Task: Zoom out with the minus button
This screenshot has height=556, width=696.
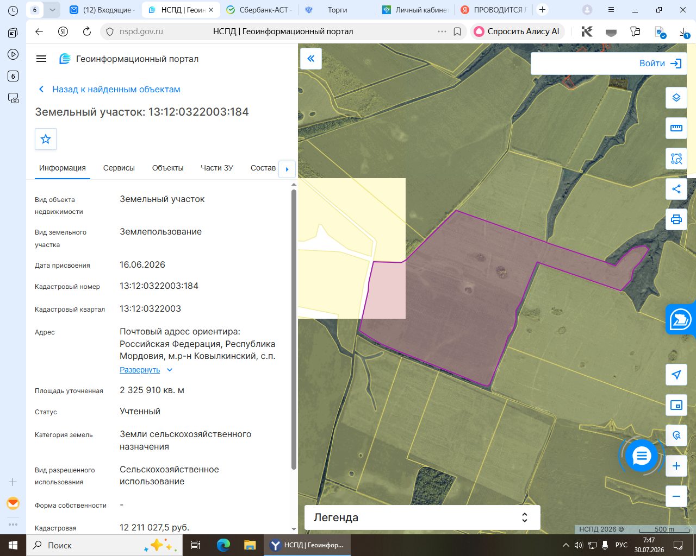Action: [676, 496]
